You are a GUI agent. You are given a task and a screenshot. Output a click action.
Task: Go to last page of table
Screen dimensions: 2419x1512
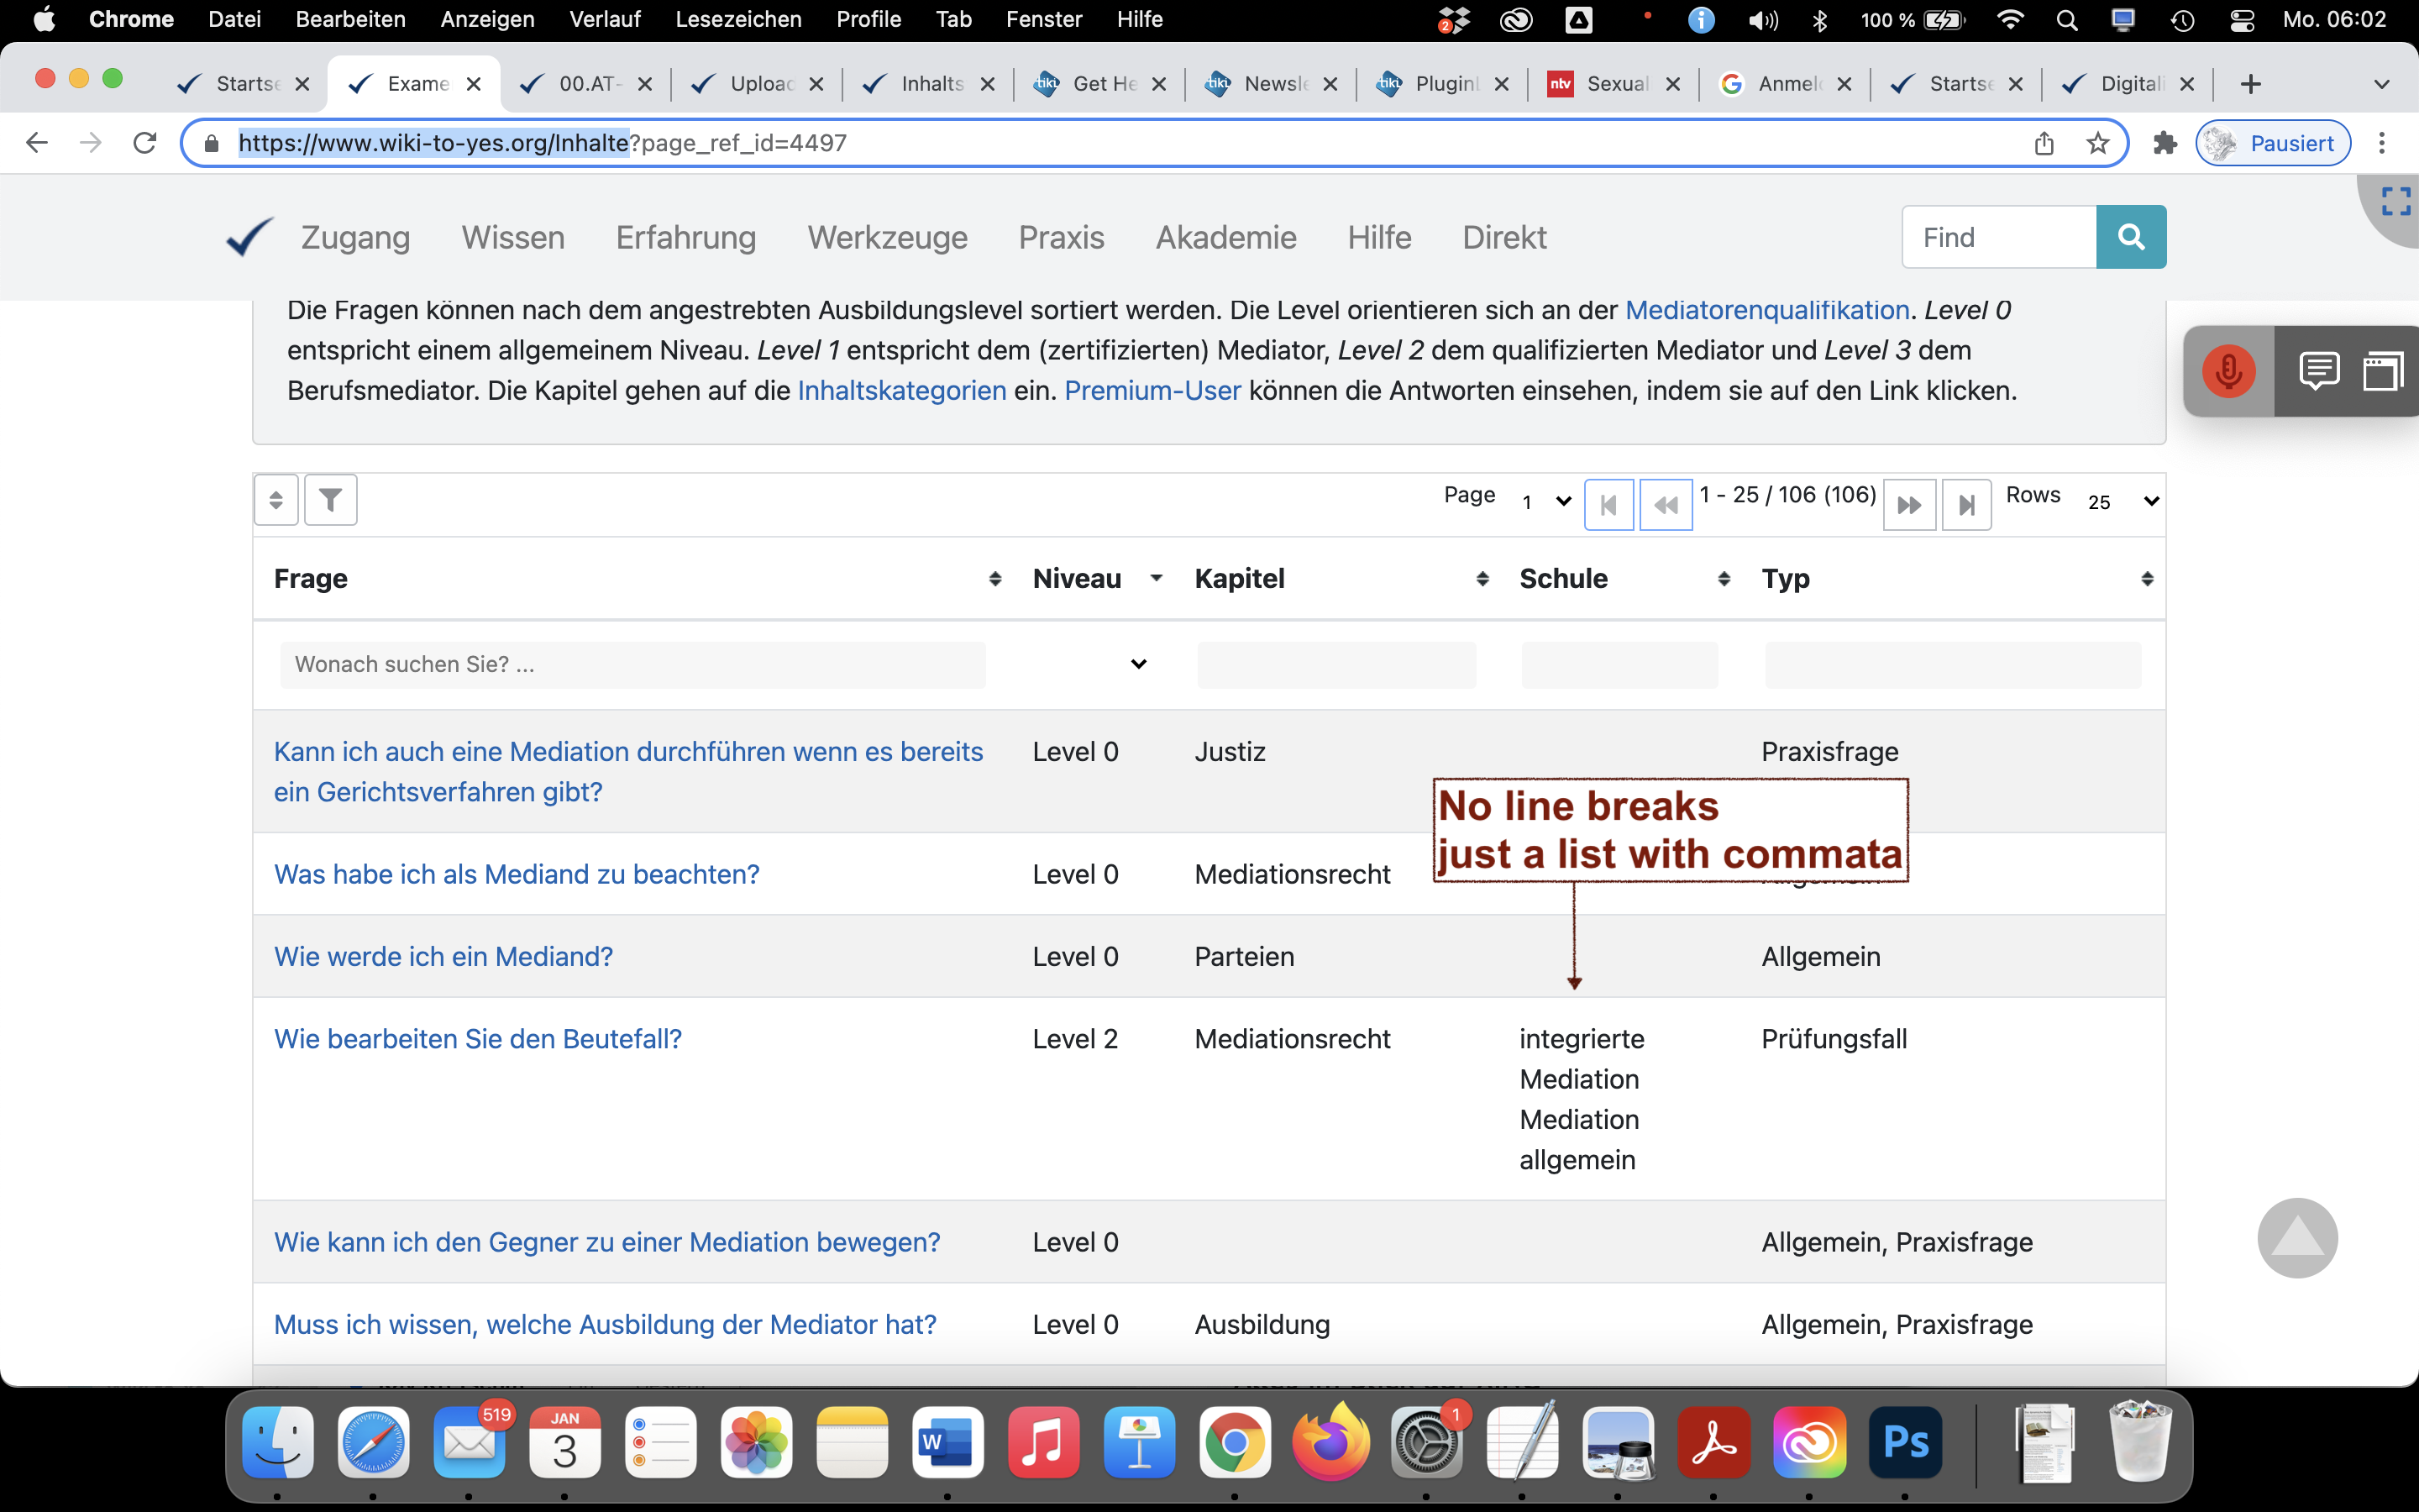pos(1966,504)
